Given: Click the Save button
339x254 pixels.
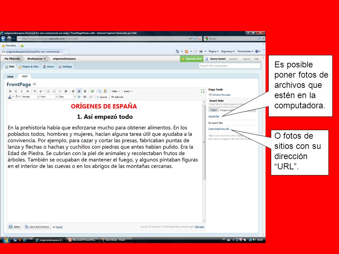Looking at the screenshot, I should point(14,226).
